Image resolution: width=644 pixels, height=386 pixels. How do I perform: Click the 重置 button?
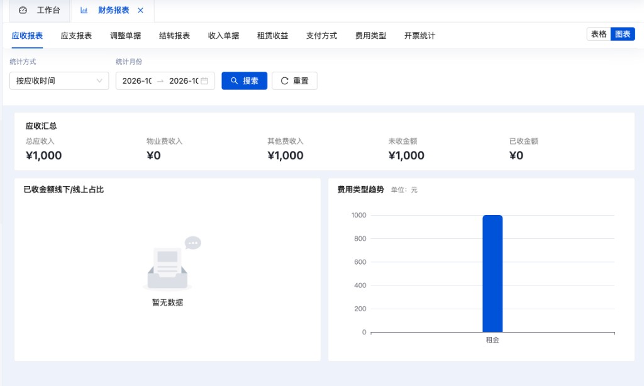(294, 81)
